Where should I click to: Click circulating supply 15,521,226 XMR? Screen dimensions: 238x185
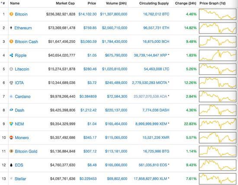pos(156,138)
